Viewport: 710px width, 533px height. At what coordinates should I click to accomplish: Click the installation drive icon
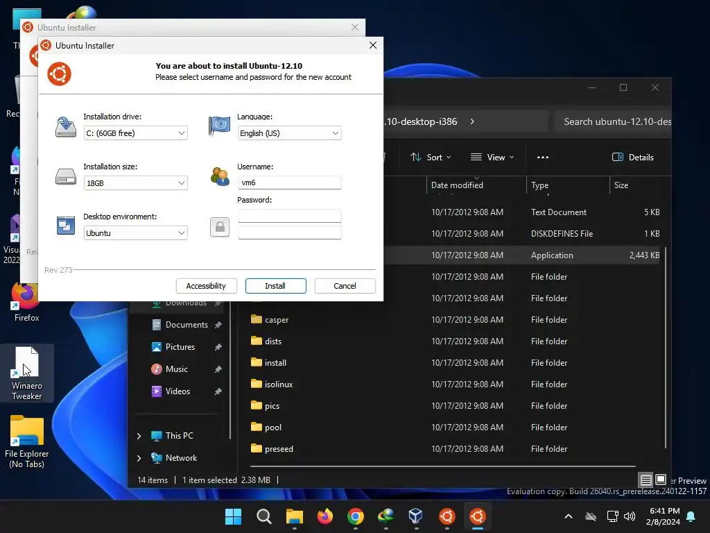pos(66,127)
